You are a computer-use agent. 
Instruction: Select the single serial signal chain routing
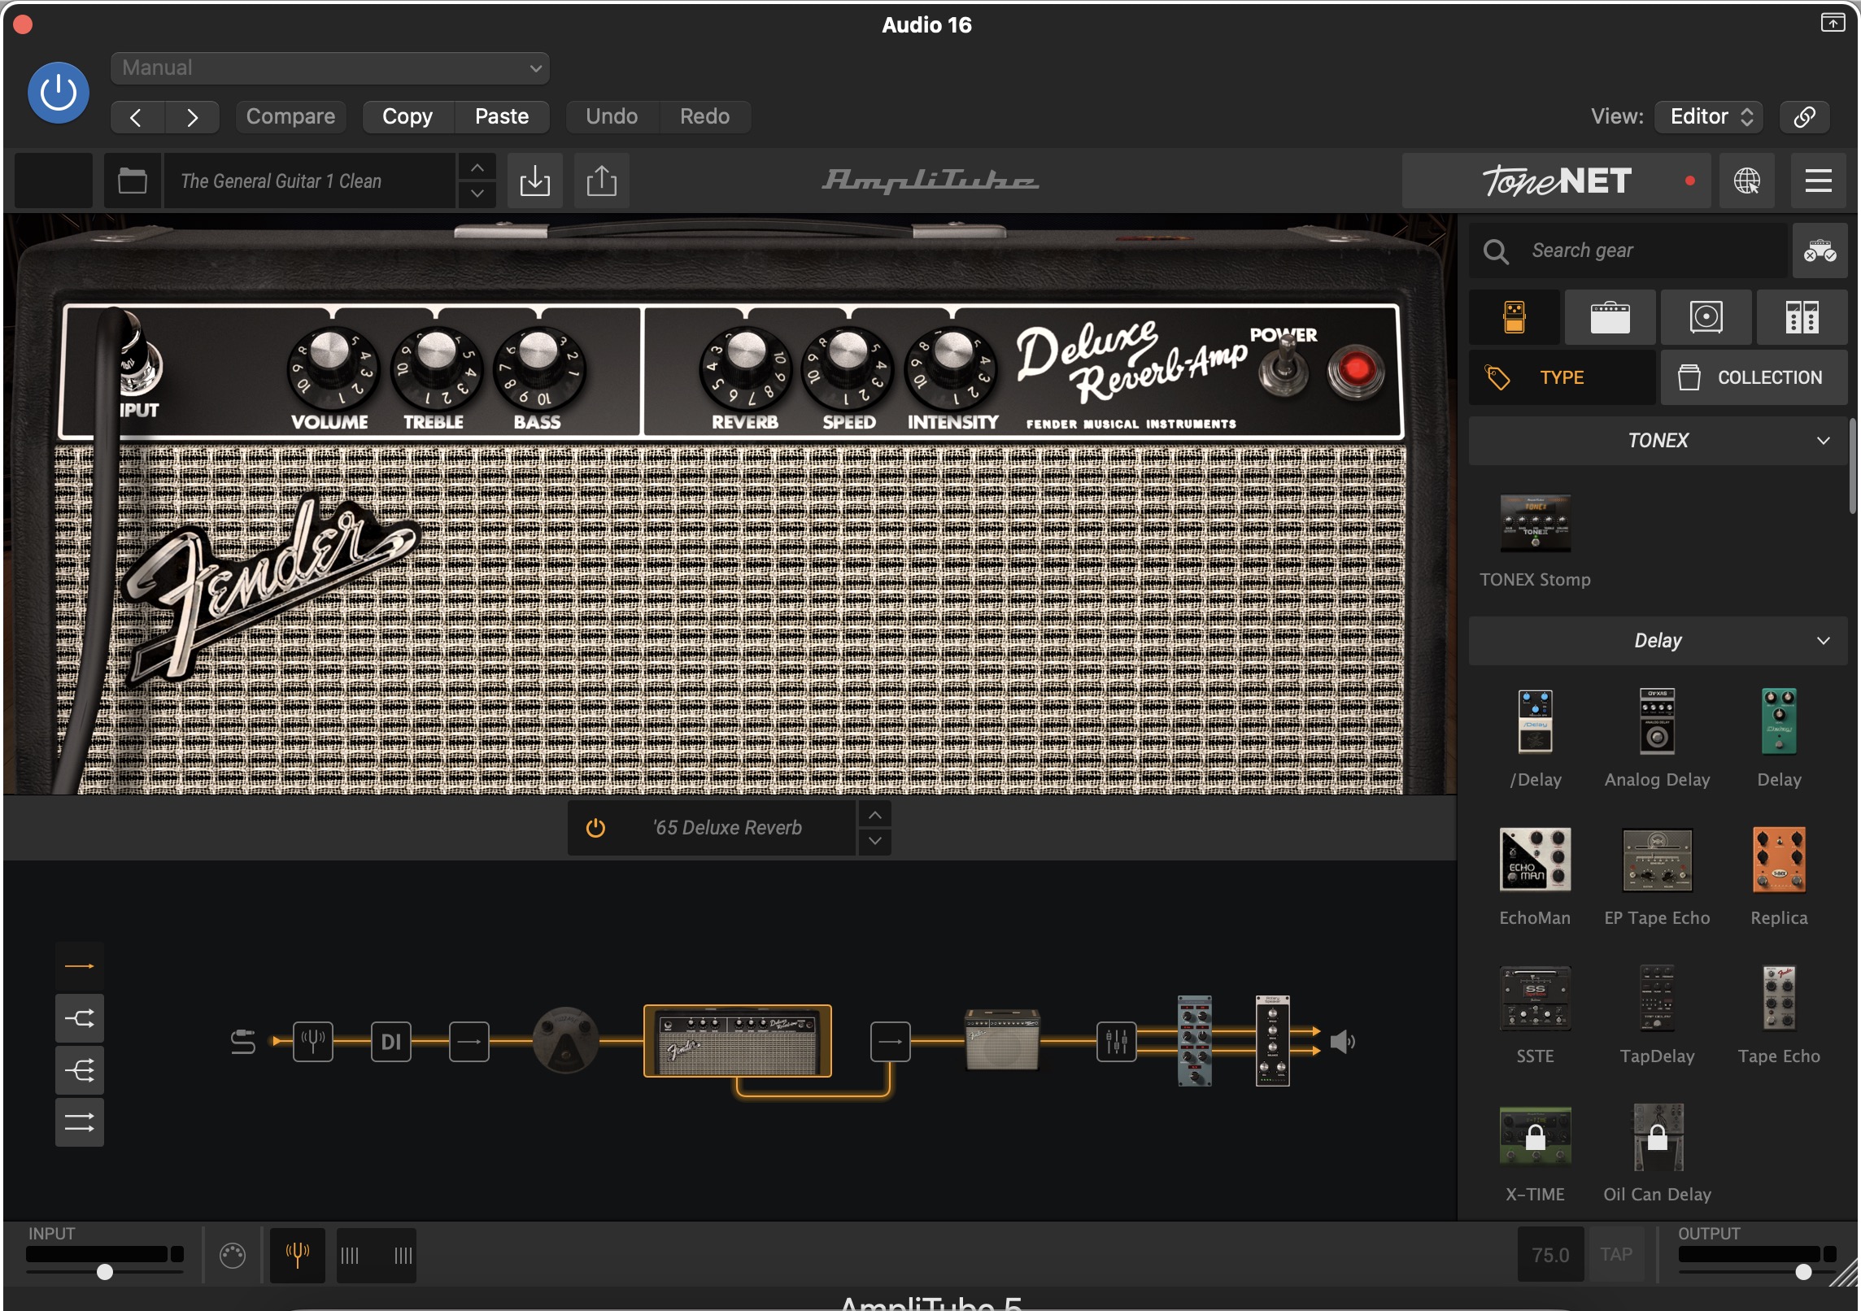(80, 966)
